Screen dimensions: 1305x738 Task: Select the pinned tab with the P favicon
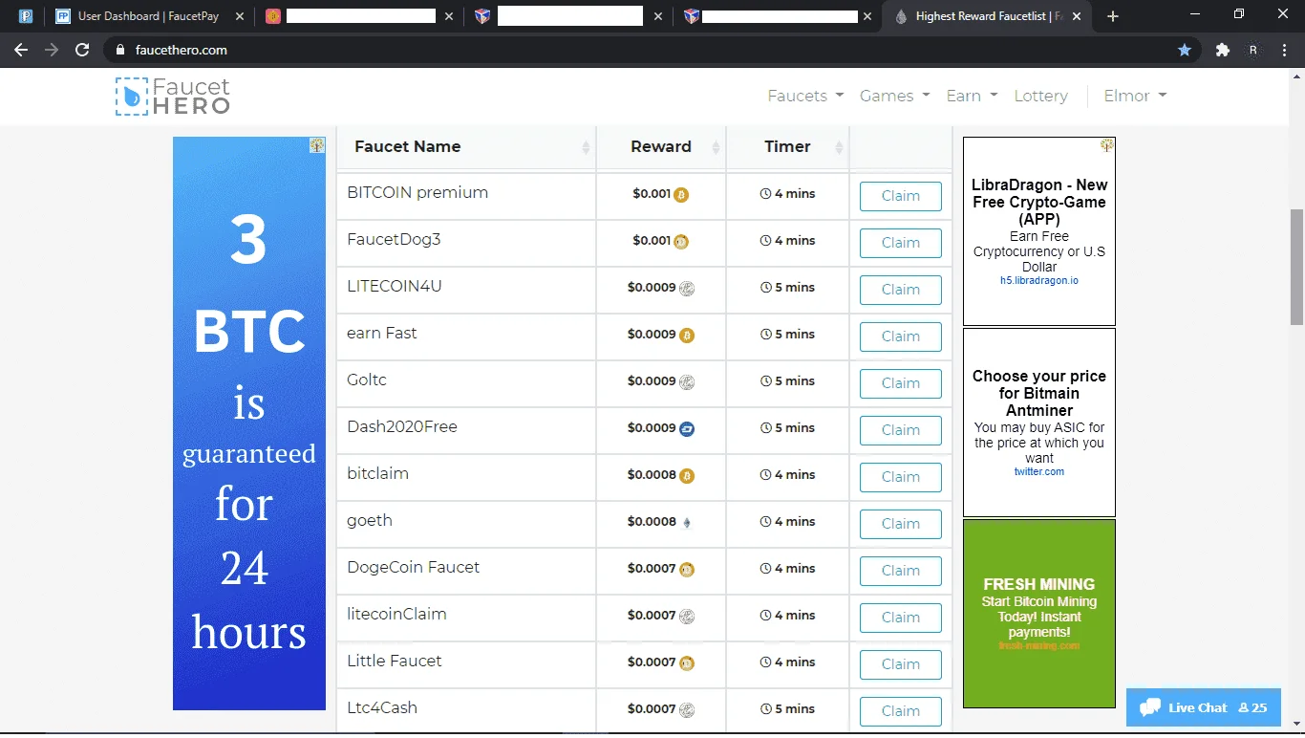click(x=26, y=16)
